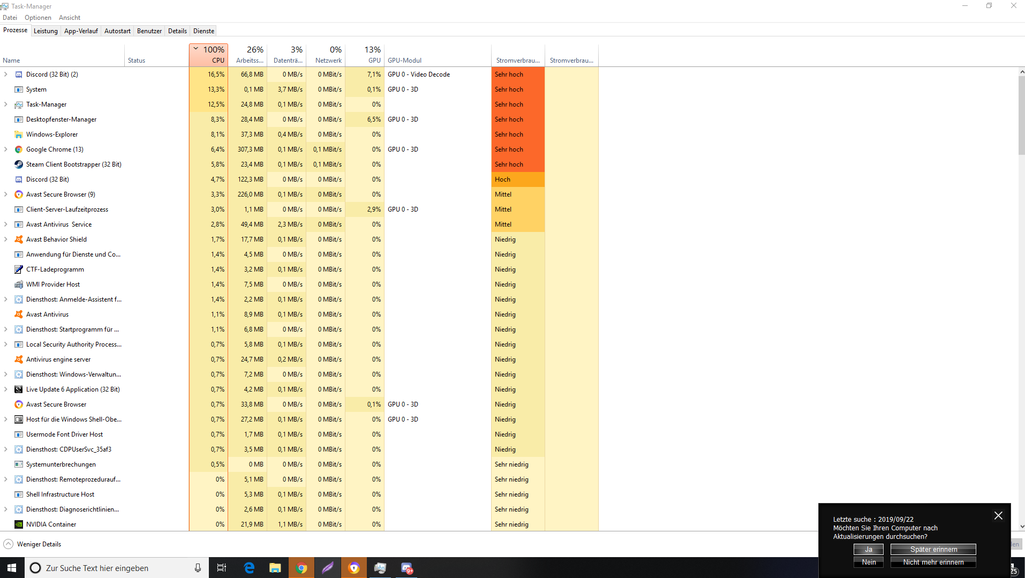Click the Windows search text field
The width and height of the screenshot is (1025, 578).
[x=116, y=568]
